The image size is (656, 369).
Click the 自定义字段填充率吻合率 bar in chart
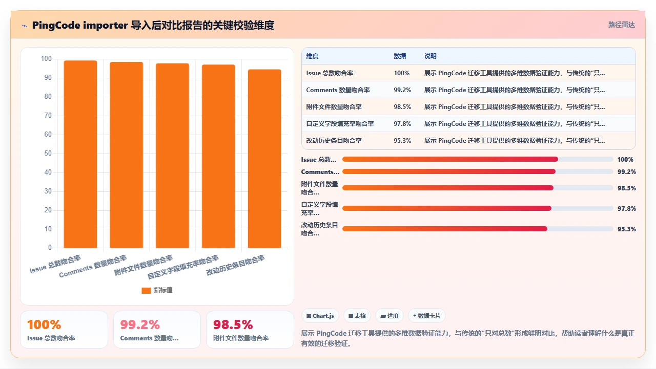[x=218, y=156]
